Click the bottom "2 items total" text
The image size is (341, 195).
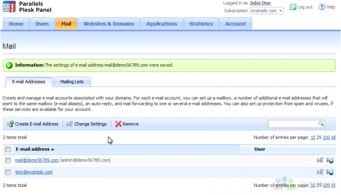(14, 186)
